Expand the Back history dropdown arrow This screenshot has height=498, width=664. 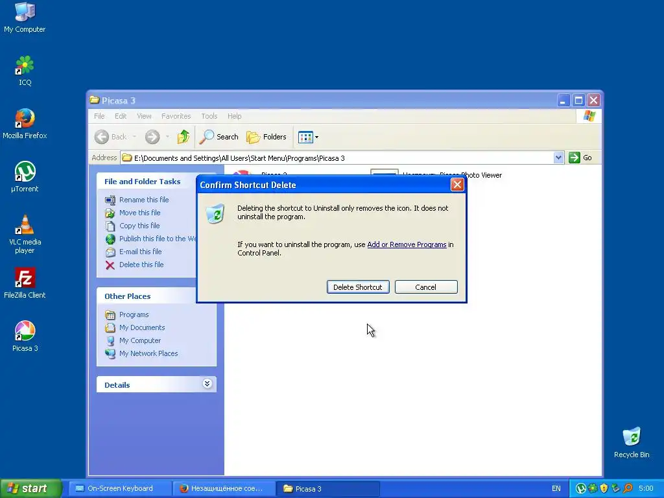tap(134, 137)
